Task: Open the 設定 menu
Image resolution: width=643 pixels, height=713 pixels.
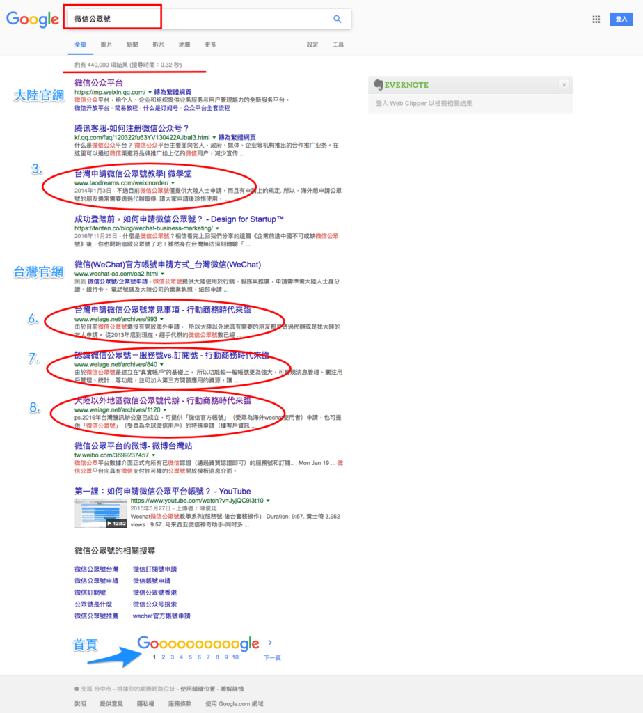Action: coord(312,45)
